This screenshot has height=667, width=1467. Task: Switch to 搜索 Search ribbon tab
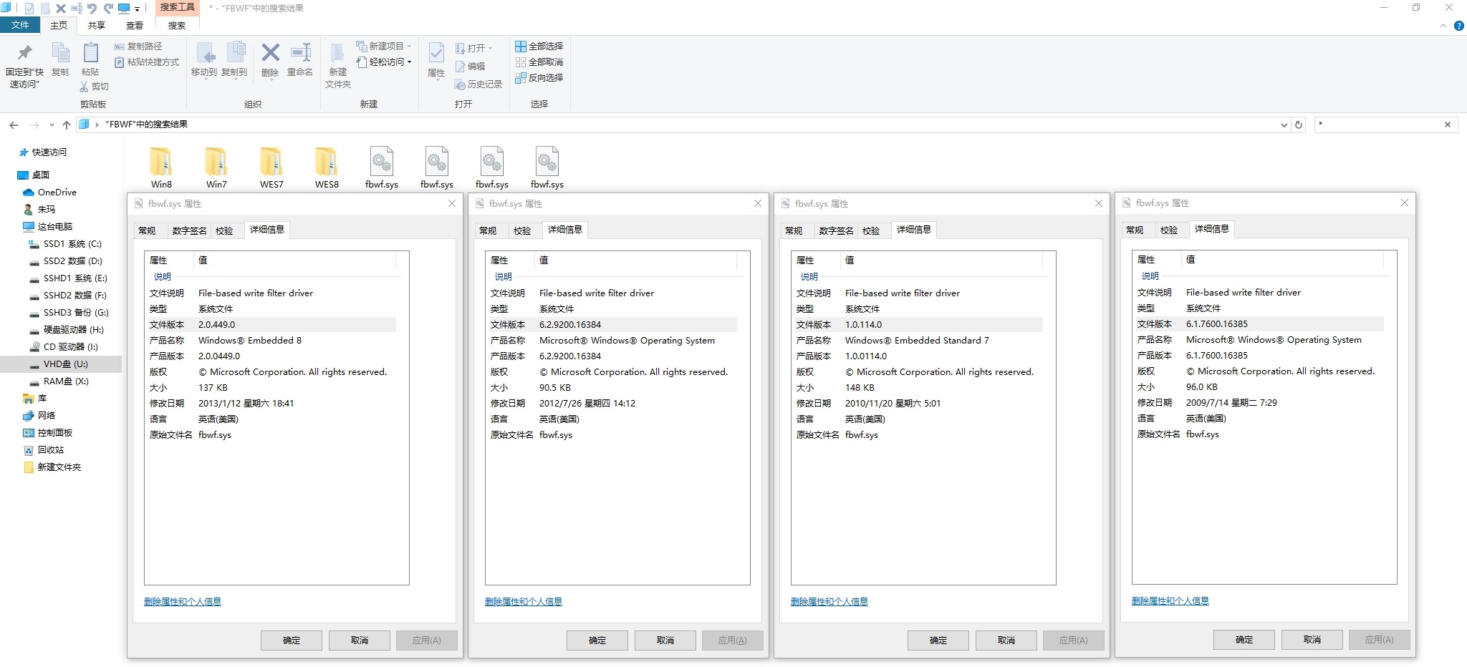click(x=177, y=25)
